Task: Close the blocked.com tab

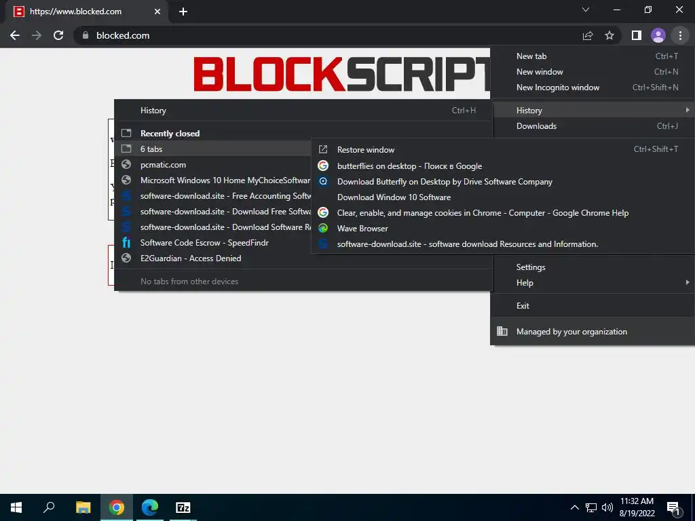Action: point(157,12)
